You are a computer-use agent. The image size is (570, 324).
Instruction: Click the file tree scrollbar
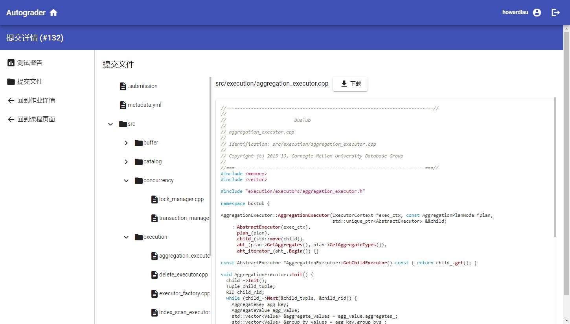[x=210, y=167]
